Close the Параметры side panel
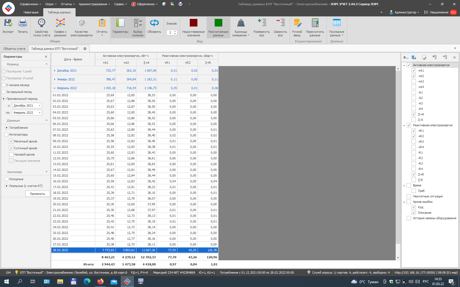 tap(46, 57)
